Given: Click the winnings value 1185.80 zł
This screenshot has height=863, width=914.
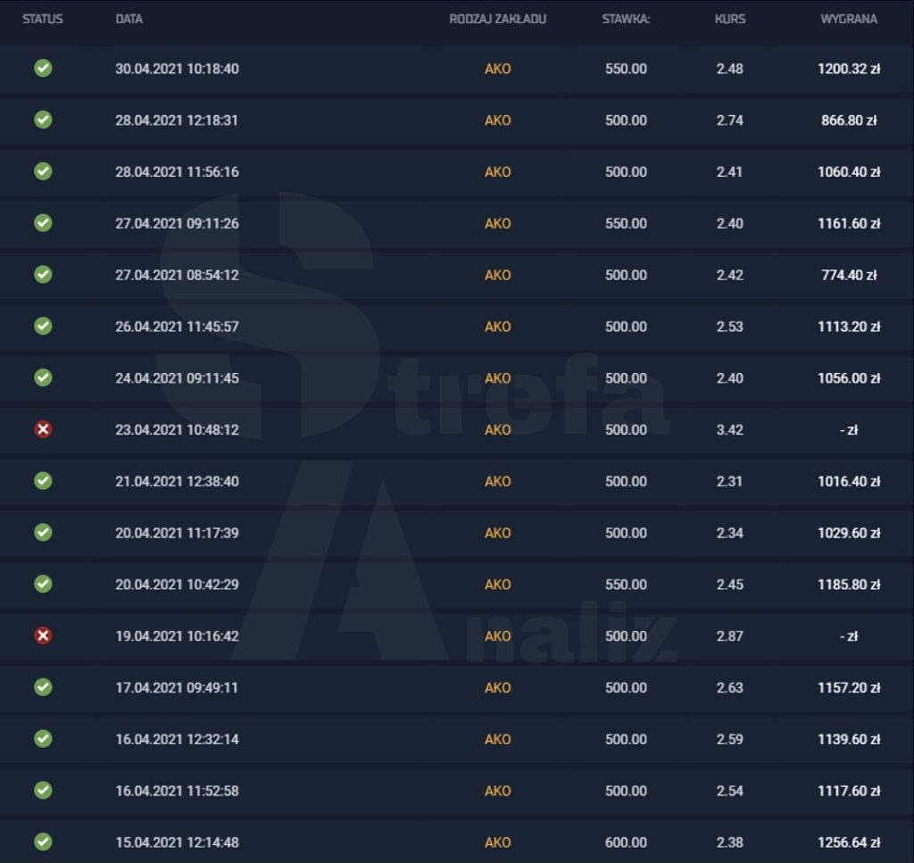Looking at the screenshot, I should tap(849, 585).
